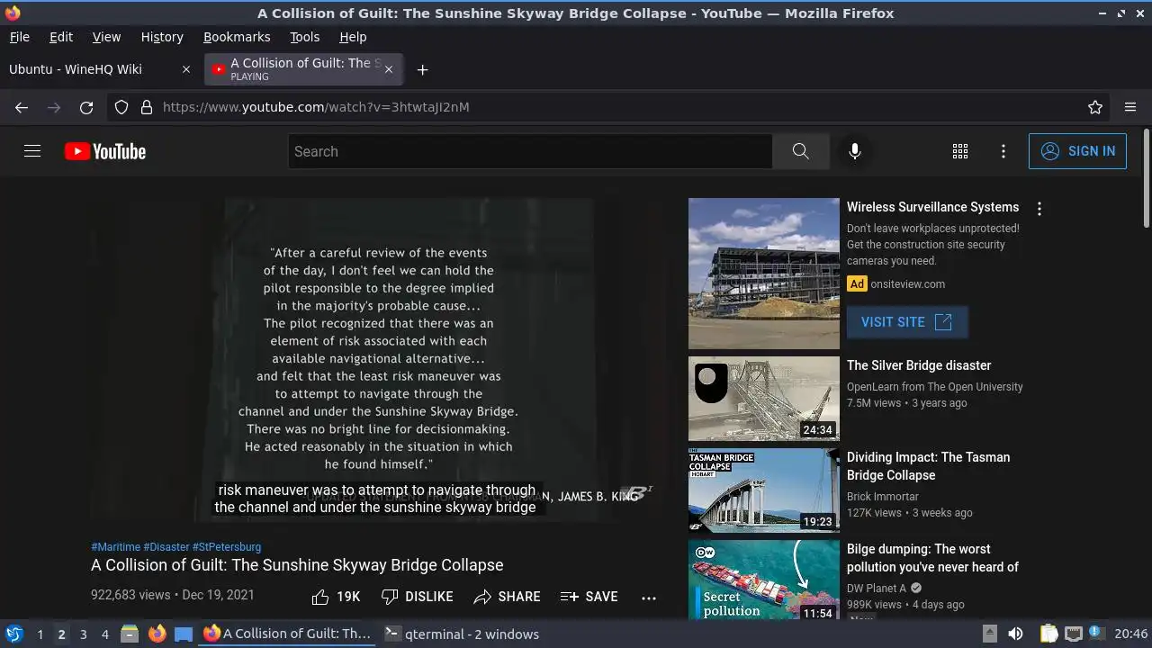Open the Tools menu
1152x648 pixels.
tap(304, 37)
